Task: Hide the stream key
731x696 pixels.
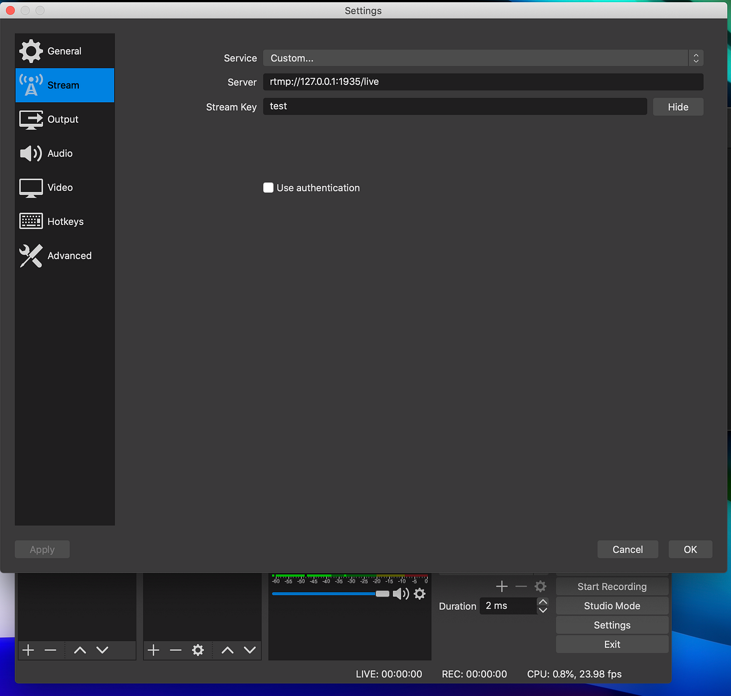Action: coord(677,107)
